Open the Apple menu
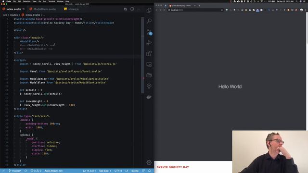Viewport: 308px width, 173px height. pyautogui.click(x=3, y=1)
